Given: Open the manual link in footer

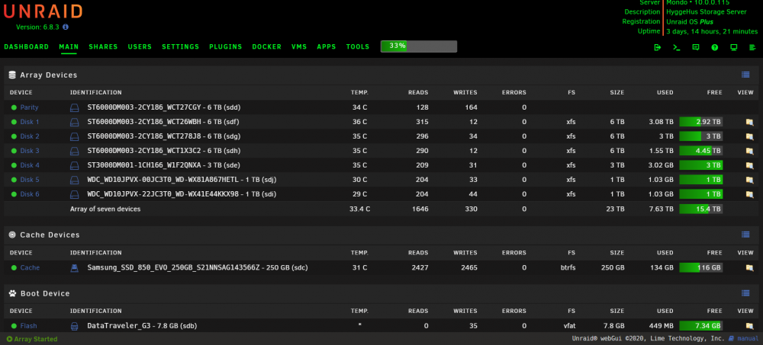Looking at the screenshot, I should pyautogui.click(x=747, y=339).
